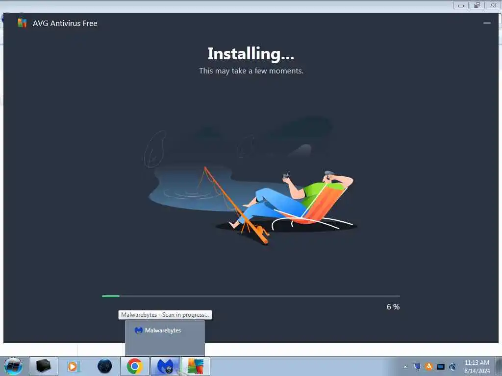Viewport: 502px width, 376px height.
Task: Click the Show desktop strip
Action: [499, 366]
